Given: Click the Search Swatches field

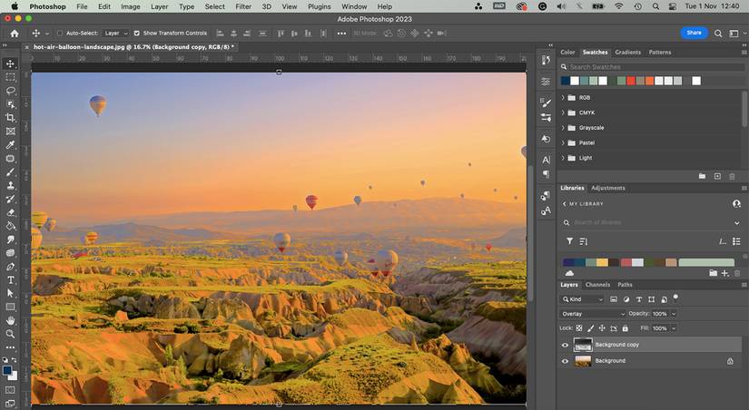Looking at the screenshot, I should (x=652, y=67).
